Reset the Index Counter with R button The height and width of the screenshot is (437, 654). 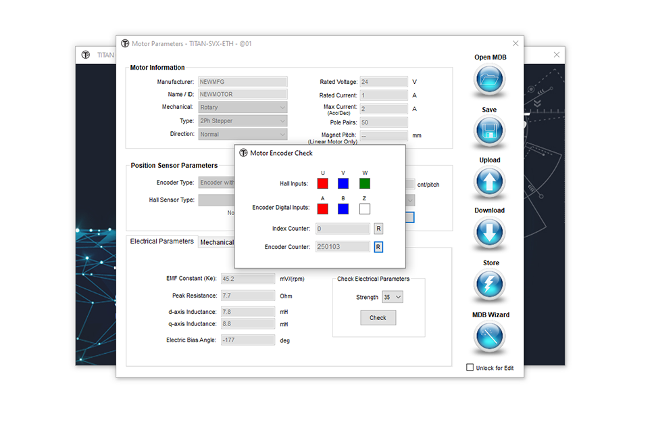tap(378, 229)
